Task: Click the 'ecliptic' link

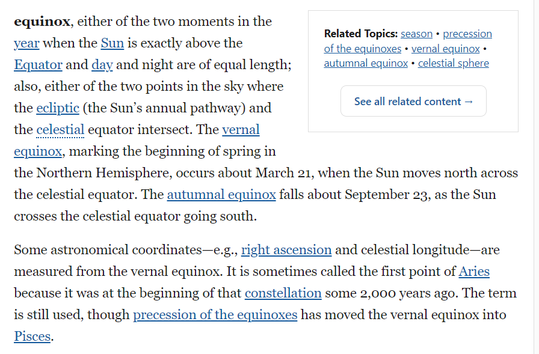Action: coord(58,108)
